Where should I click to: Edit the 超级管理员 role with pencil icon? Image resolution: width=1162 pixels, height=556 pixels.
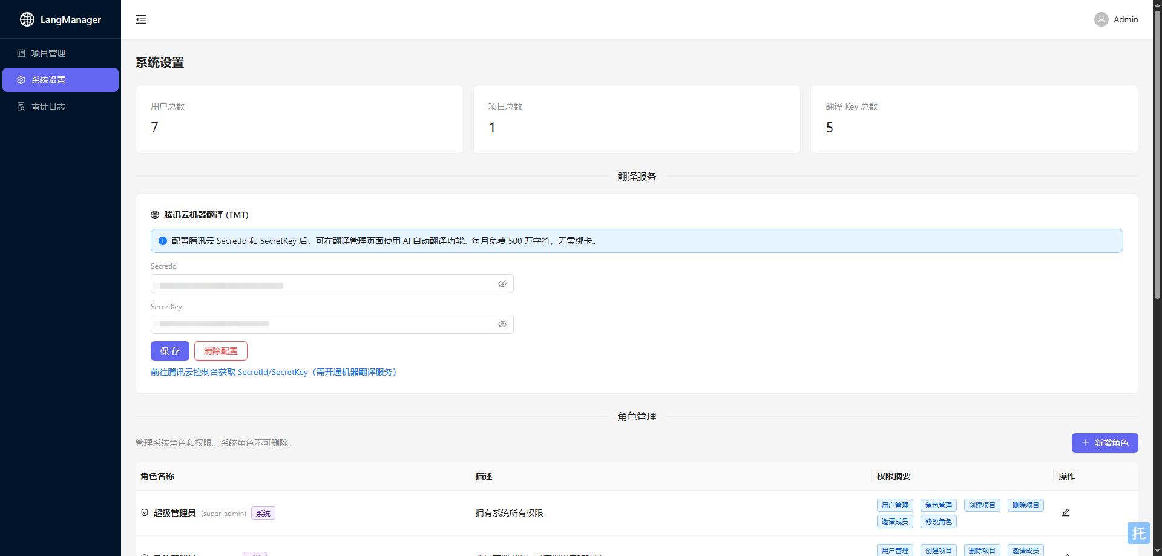[1066, 512]
